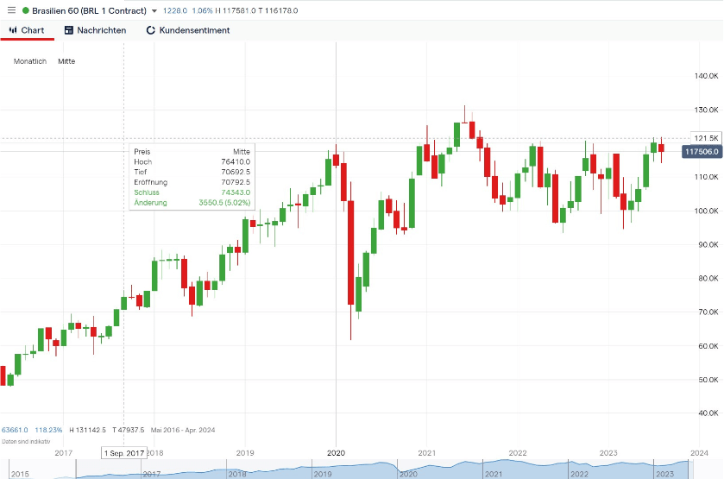Screen dimensions: 724x479
Task: Change the Monatlich interval setting
Action: pyautogui.click(x=30, y=61)
